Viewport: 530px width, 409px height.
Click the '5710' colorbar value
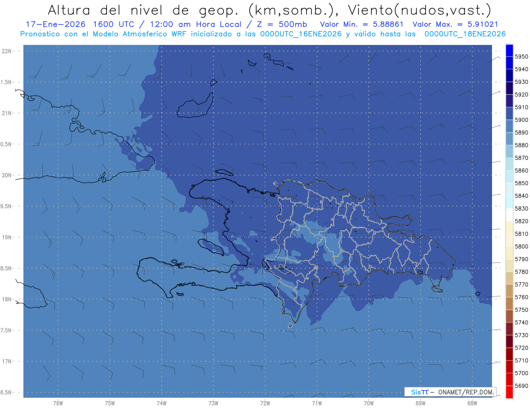click(x=522, y=360)
